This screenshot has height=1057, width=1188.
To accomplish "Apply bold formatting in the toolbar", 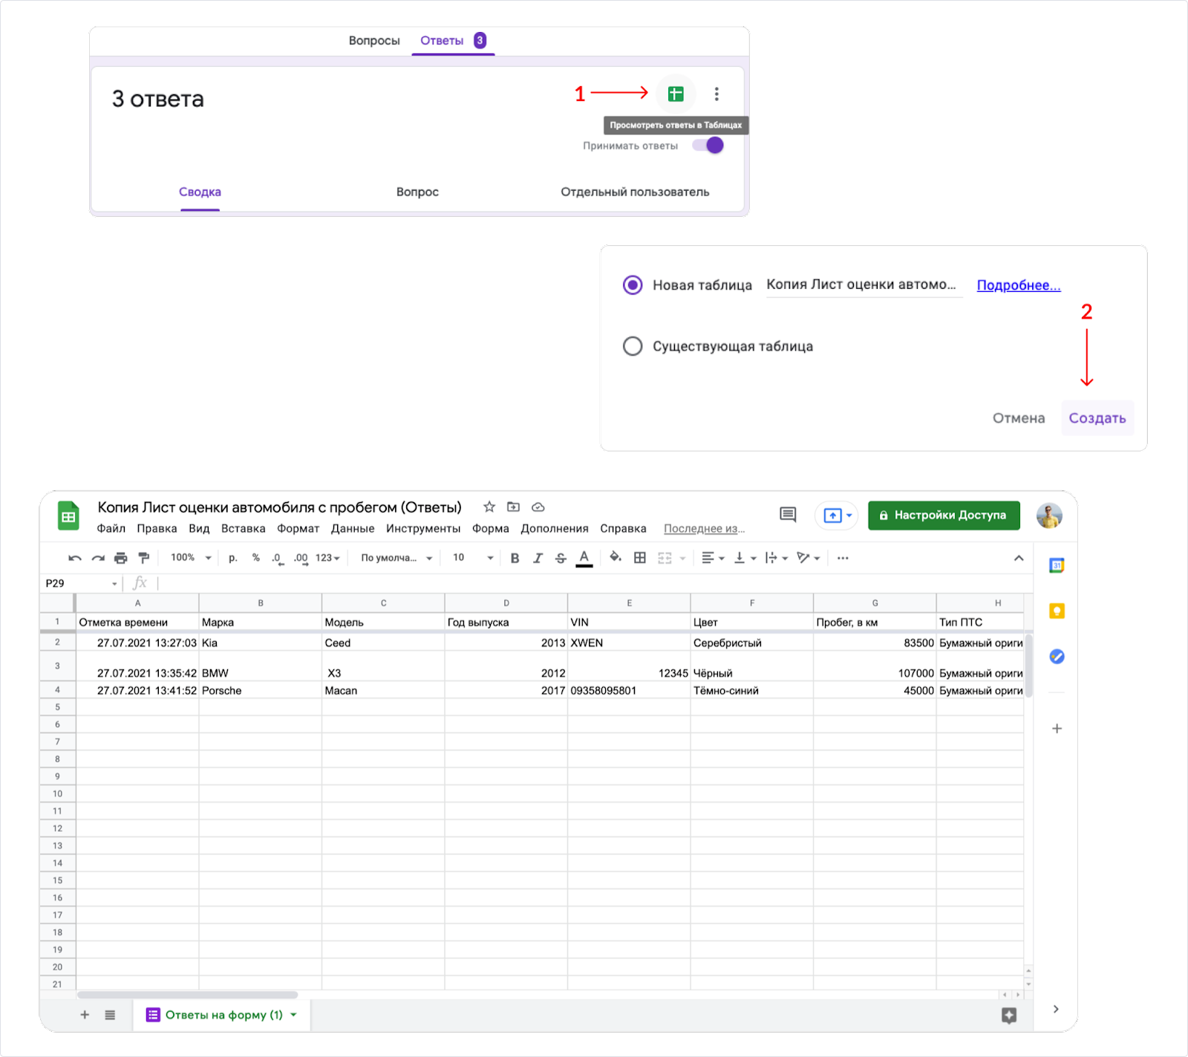I will 515,558.
